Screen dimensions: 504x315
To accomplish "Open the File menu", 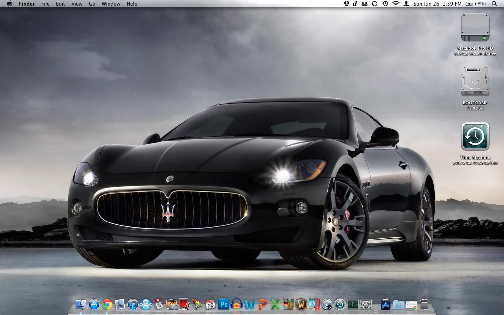I will point(45,4).
